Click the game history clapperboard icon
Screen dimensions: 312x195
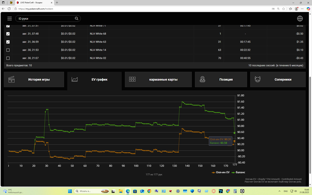[11, 79]
